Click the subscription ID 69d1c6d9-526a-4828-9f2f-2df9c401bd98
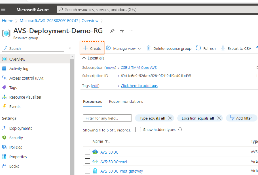 pos(156,76)
